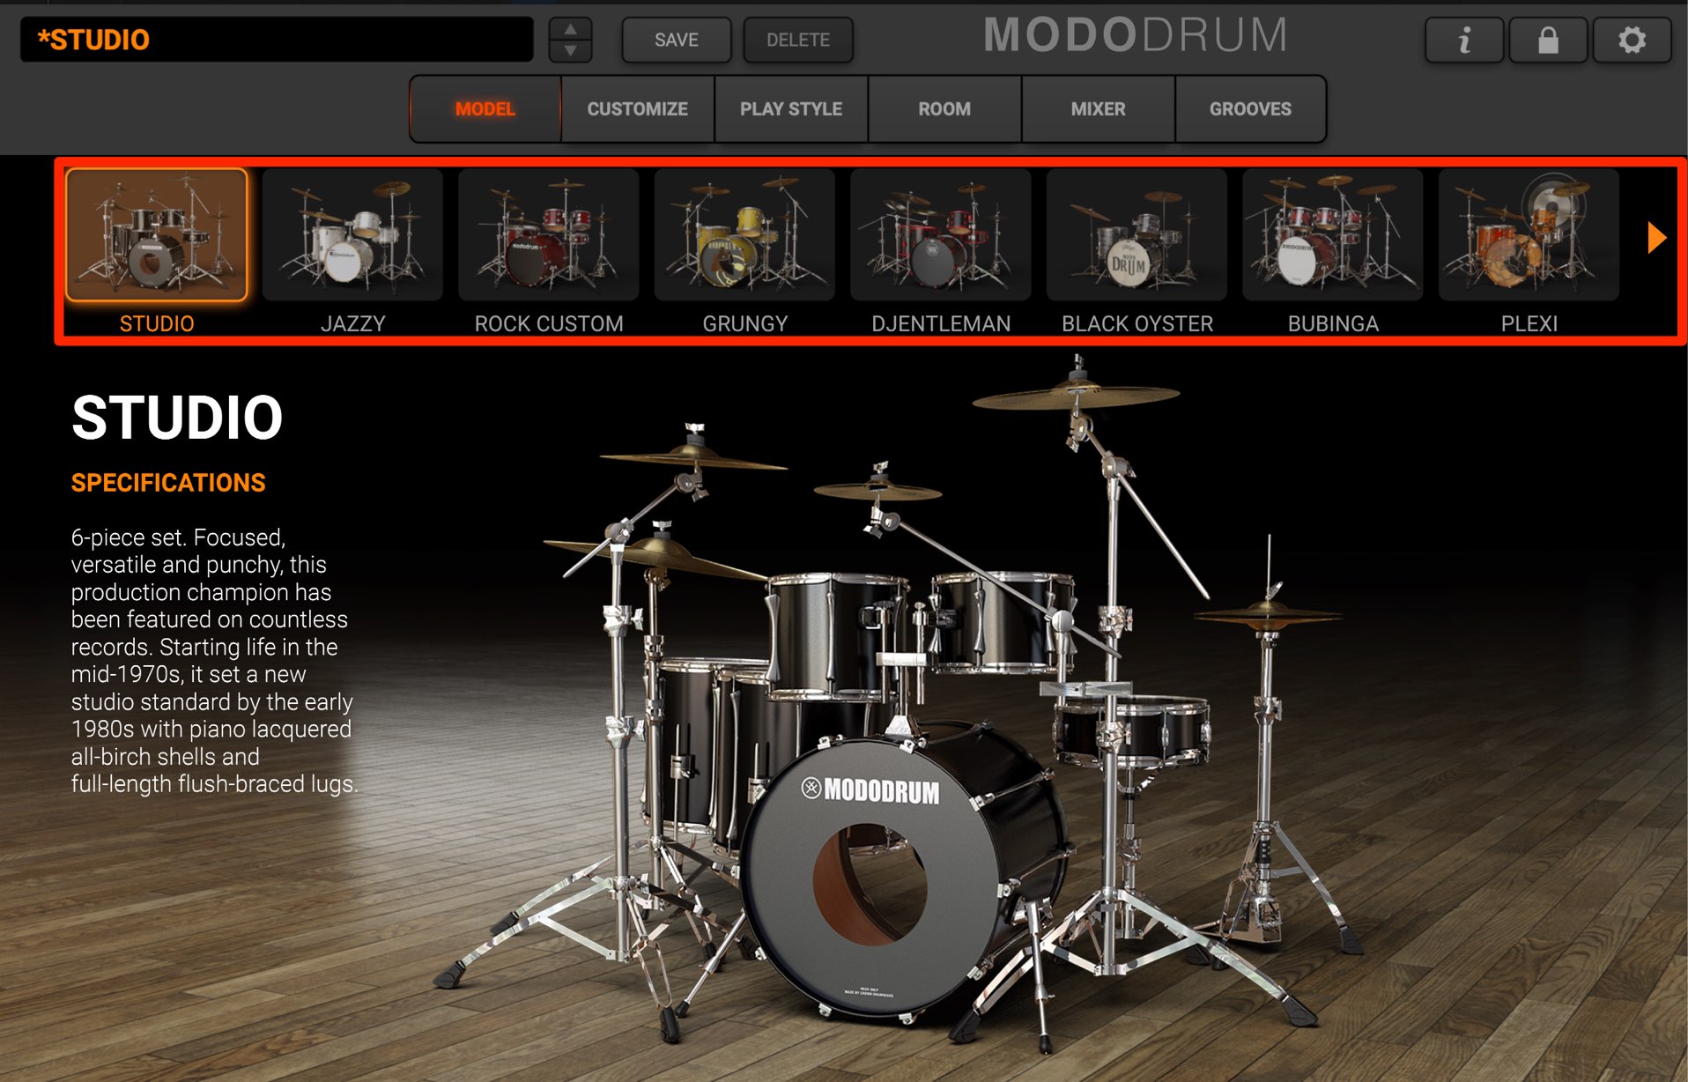Click the snare drum on its stand

(1132, 730)
